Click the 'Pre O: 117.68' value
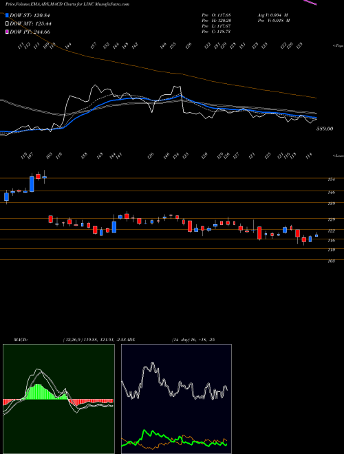The width and height of the screenshot is (344, 454). click(x=216, y=15)
